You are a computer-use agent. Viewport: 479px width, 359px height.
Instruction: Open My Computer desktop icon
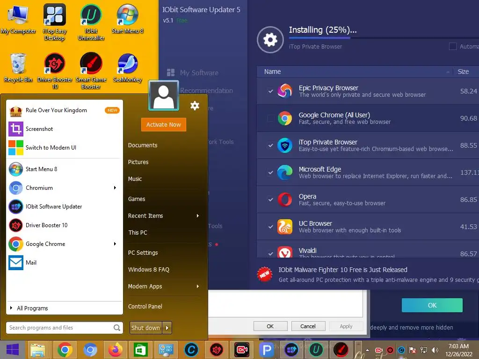click(18, 19)
